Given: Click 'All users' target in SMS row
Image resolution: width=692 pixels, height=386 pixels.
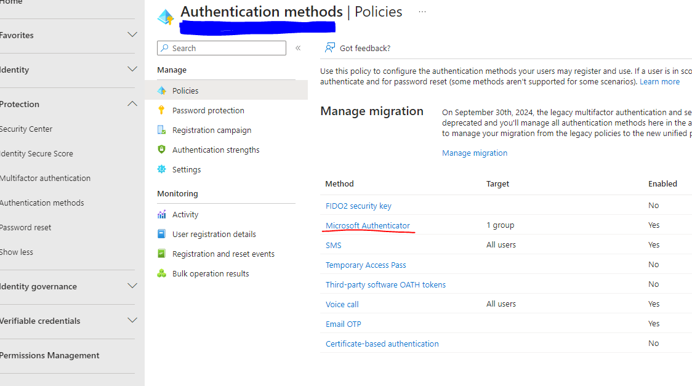Looking at the screenshot, I should pos(501,245).
